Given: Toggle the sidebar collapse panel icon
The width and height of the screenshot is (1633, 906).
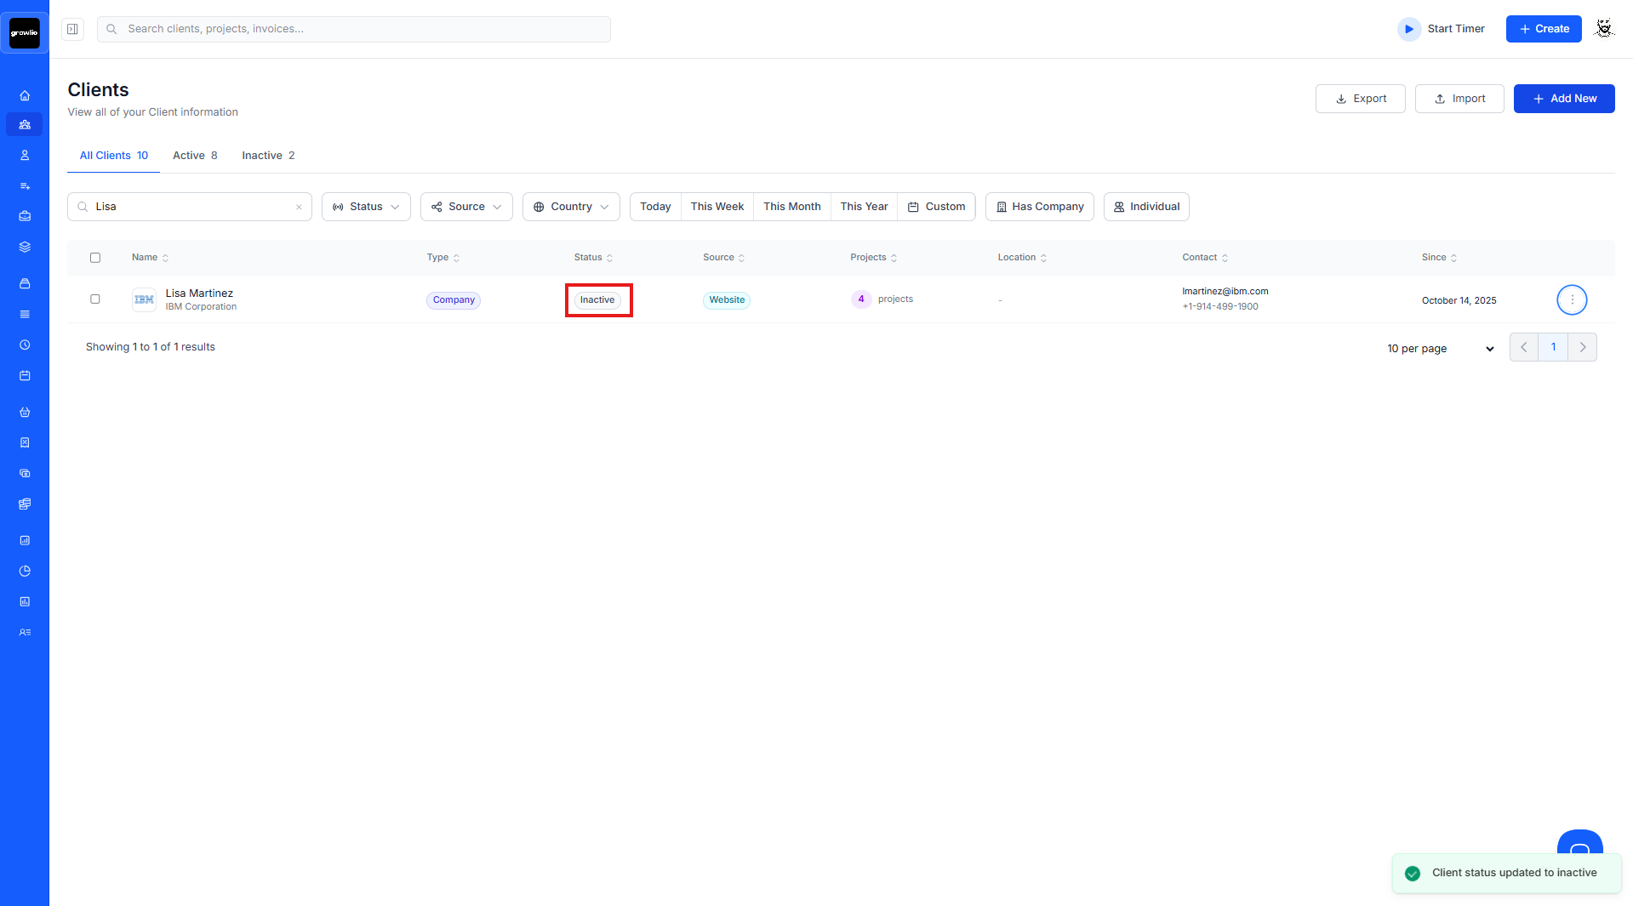Looking at the screenshot, I should pyautogui.click(x=73, y=29).
